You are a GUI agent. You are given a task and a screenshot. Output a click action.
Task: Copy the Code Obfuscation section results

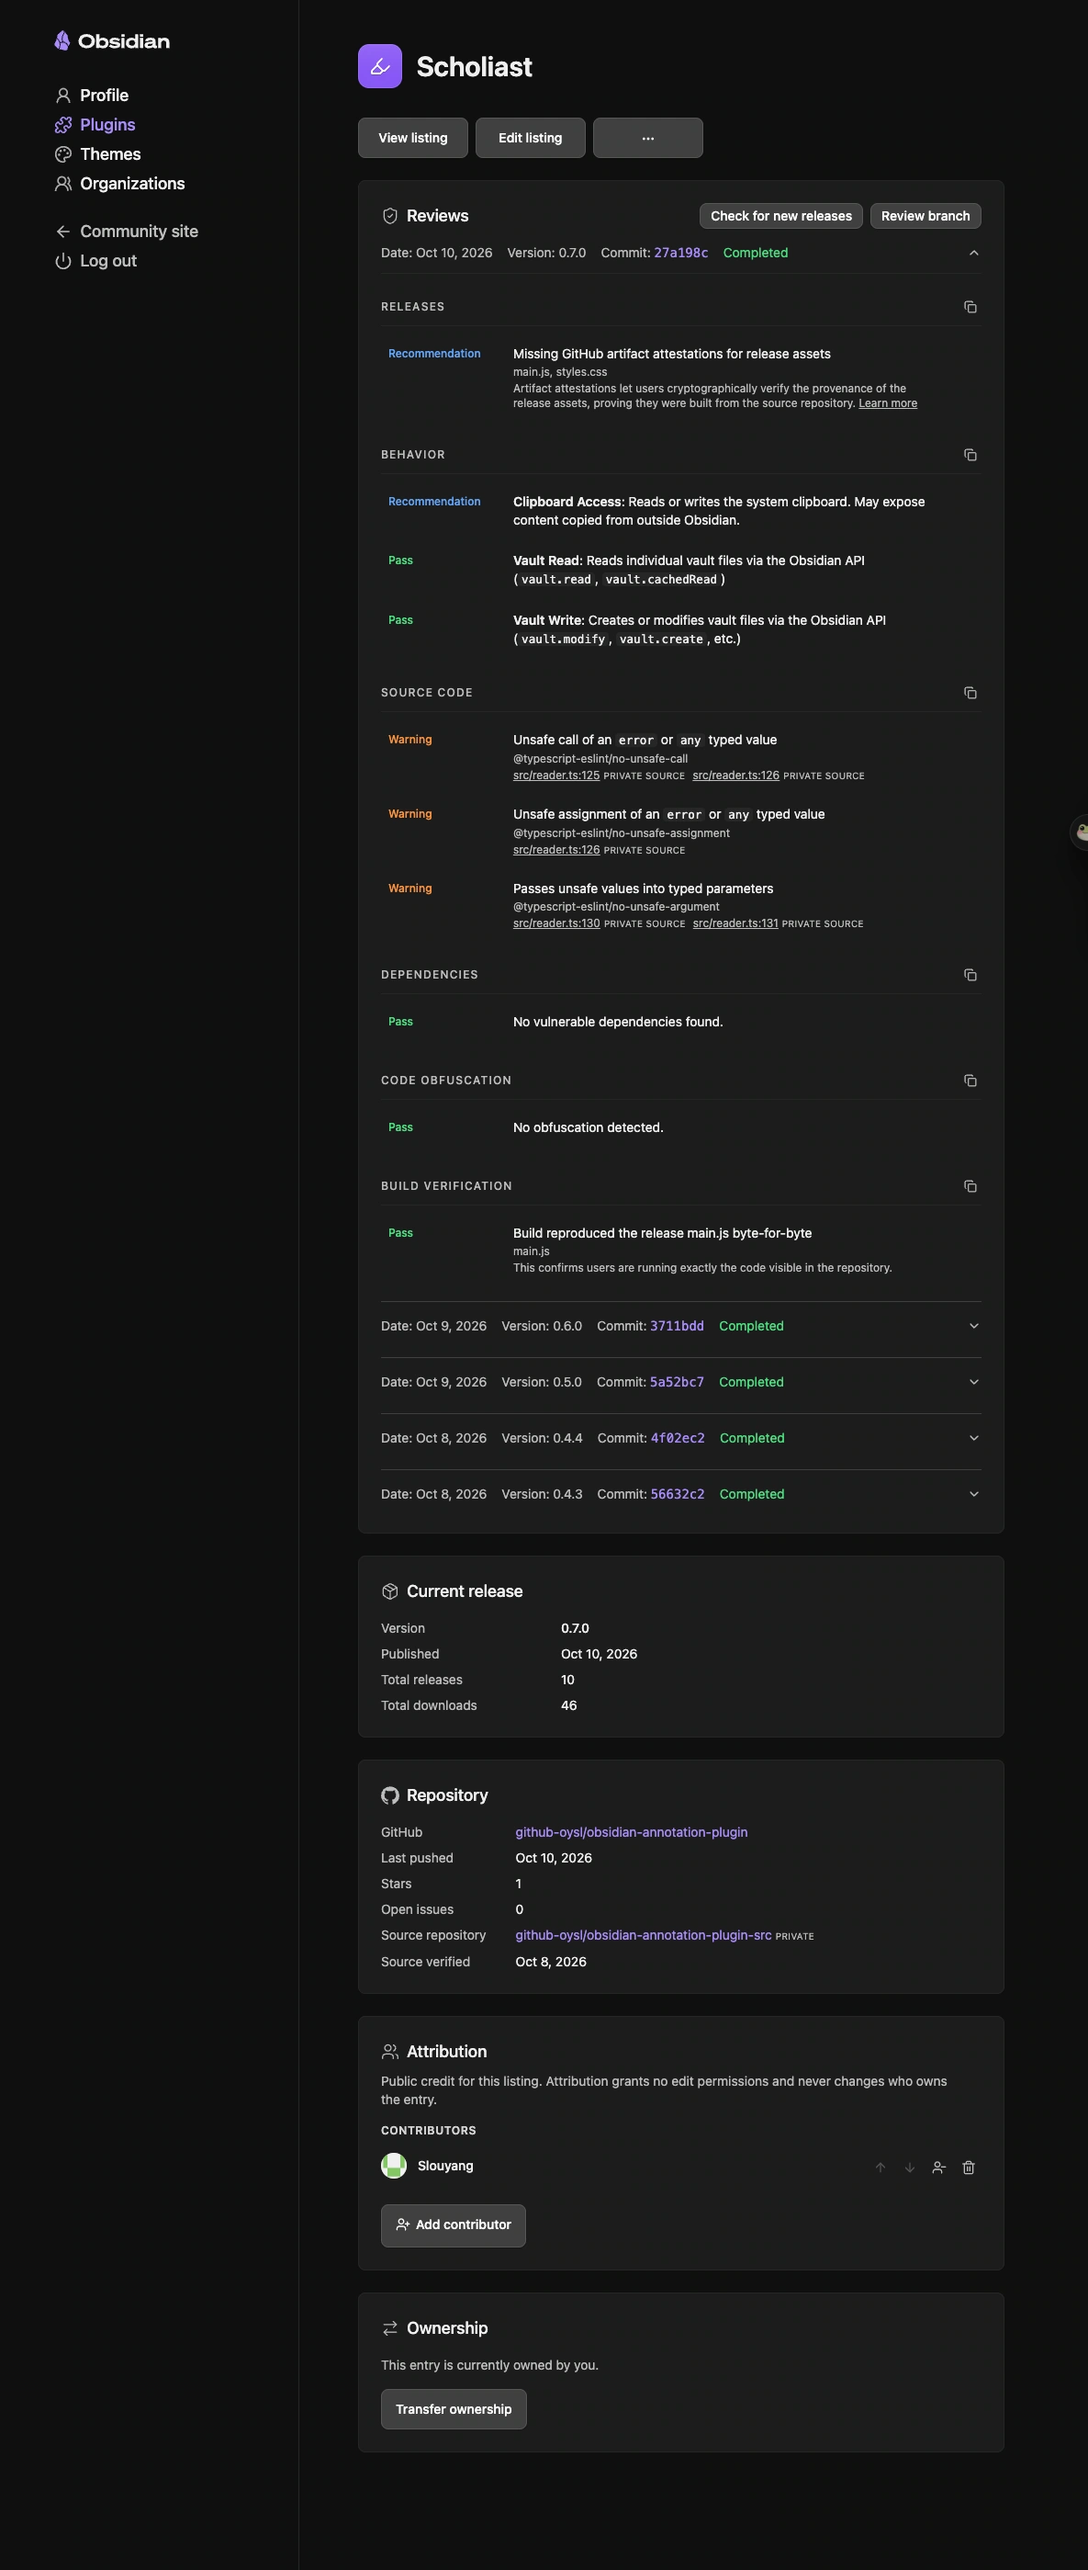970,1081
